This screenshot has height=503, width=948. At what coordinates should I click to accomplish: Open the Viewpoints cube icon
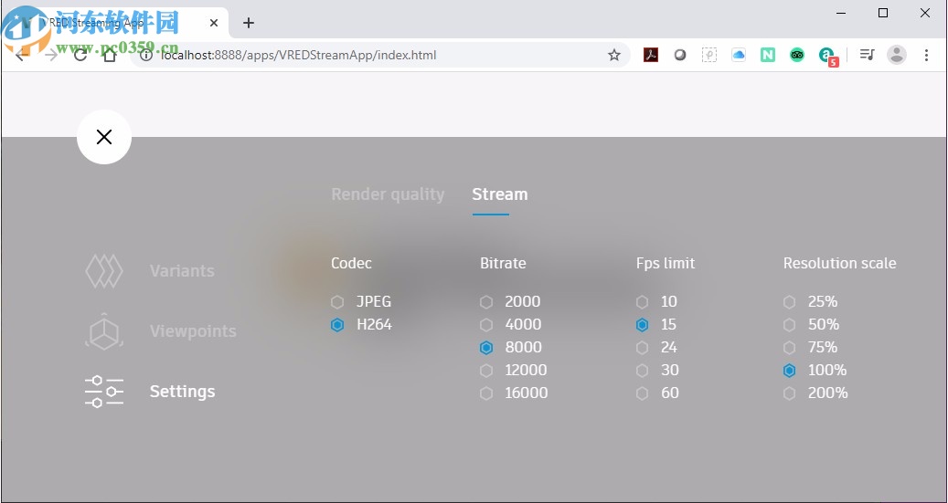point(104,331)
